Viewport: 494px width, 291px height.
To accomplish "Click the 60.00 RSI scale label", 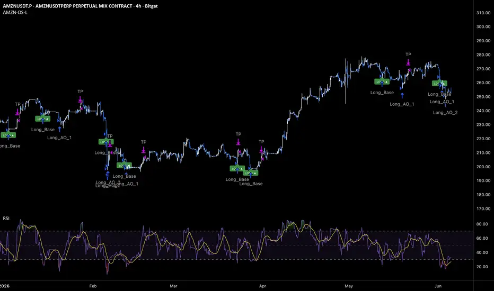I will coord(482,239).
